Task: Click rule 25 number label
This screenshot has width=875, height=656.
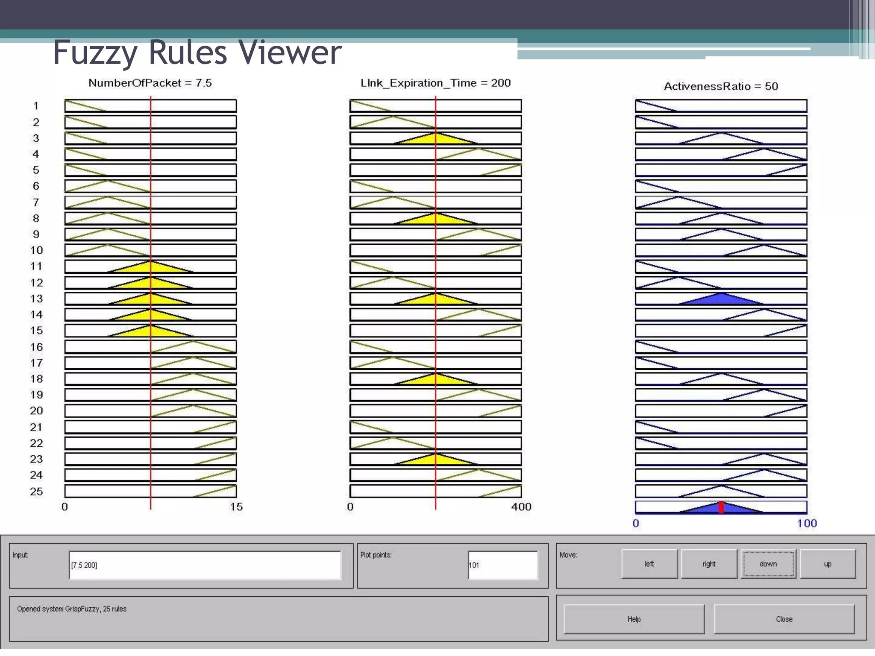Action: coord(36,491)
